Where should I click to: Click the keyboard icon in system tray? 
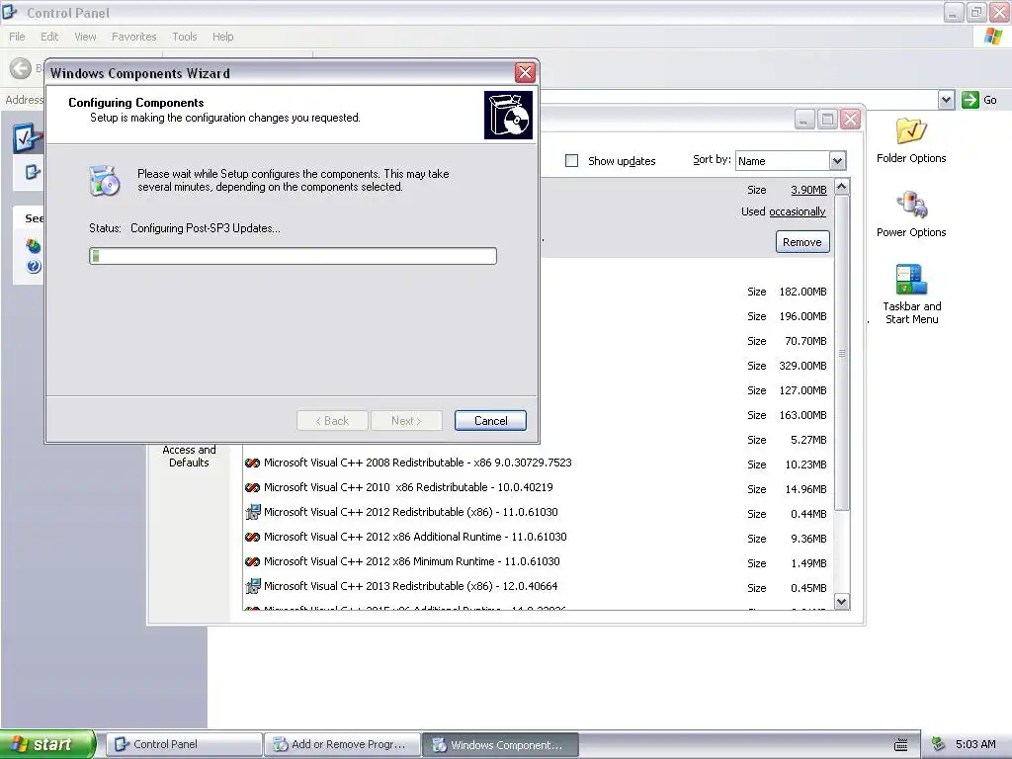click(x=901, y=745)
